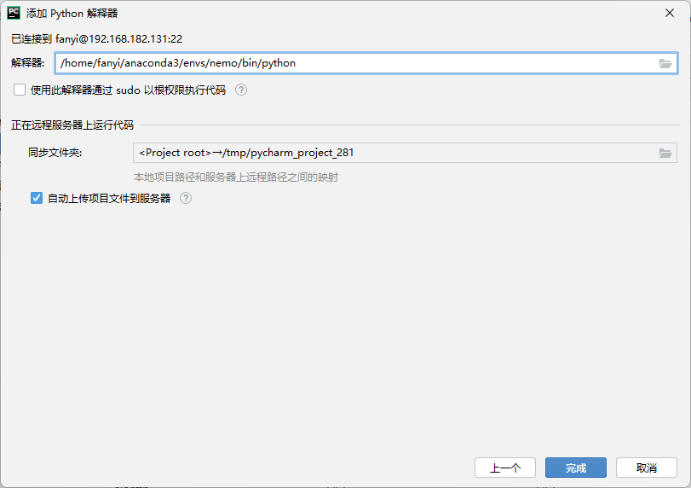Image resolution: width=691 pixels, height=488 pixels.
Task: Enable running interpreter via sudo checkbox
Action: (20, 90)
